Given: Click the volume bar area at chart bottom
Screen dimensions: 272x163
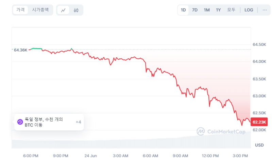Looking at the screenshot, I should tap(136, 143).
